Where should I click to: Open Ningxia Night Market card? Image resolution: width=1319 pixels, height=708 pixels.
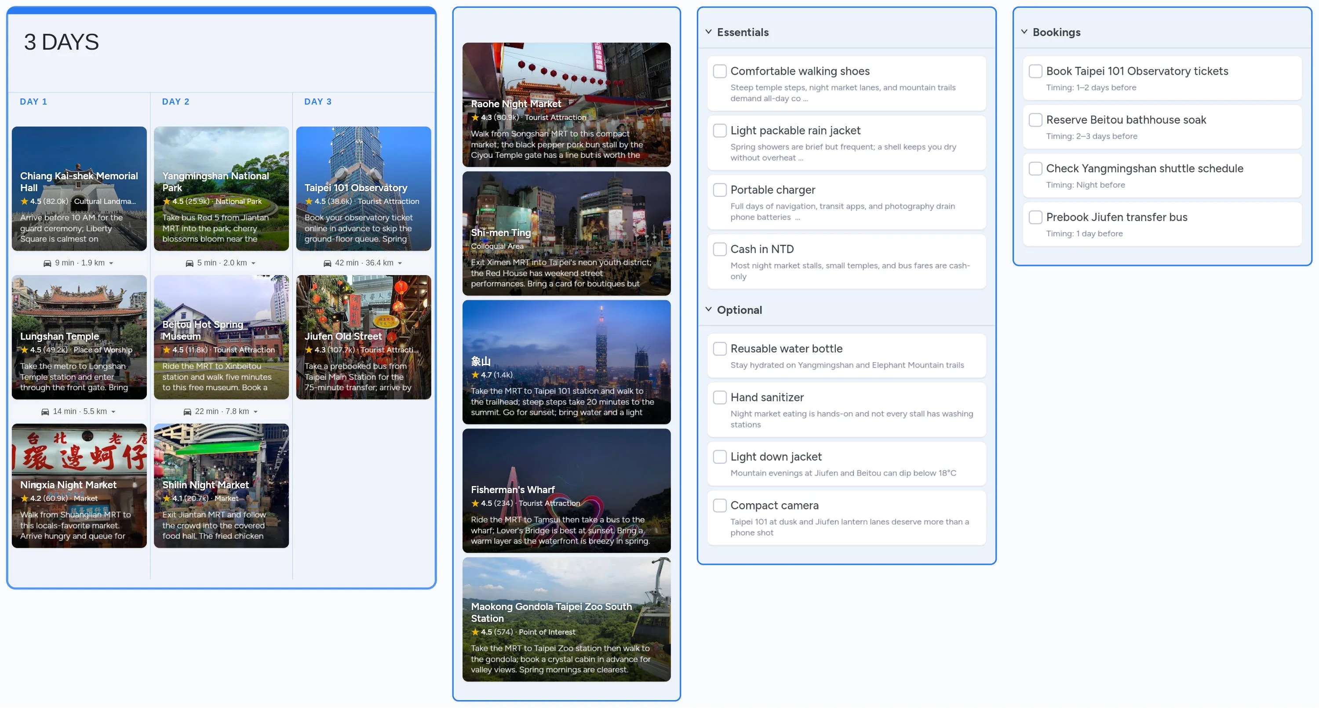80,485
